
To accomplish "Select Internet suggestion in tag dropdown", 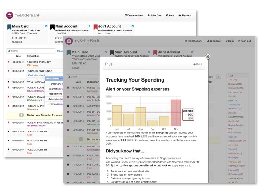I will point(54,89).
